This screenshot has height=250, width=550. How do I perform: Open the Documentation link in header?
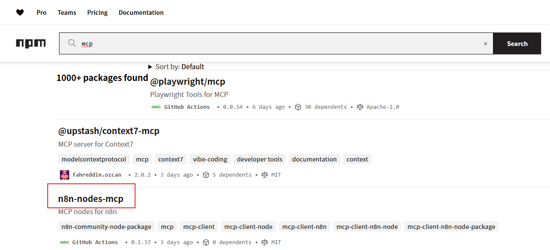pyautogui.click(x=141, y=13)
